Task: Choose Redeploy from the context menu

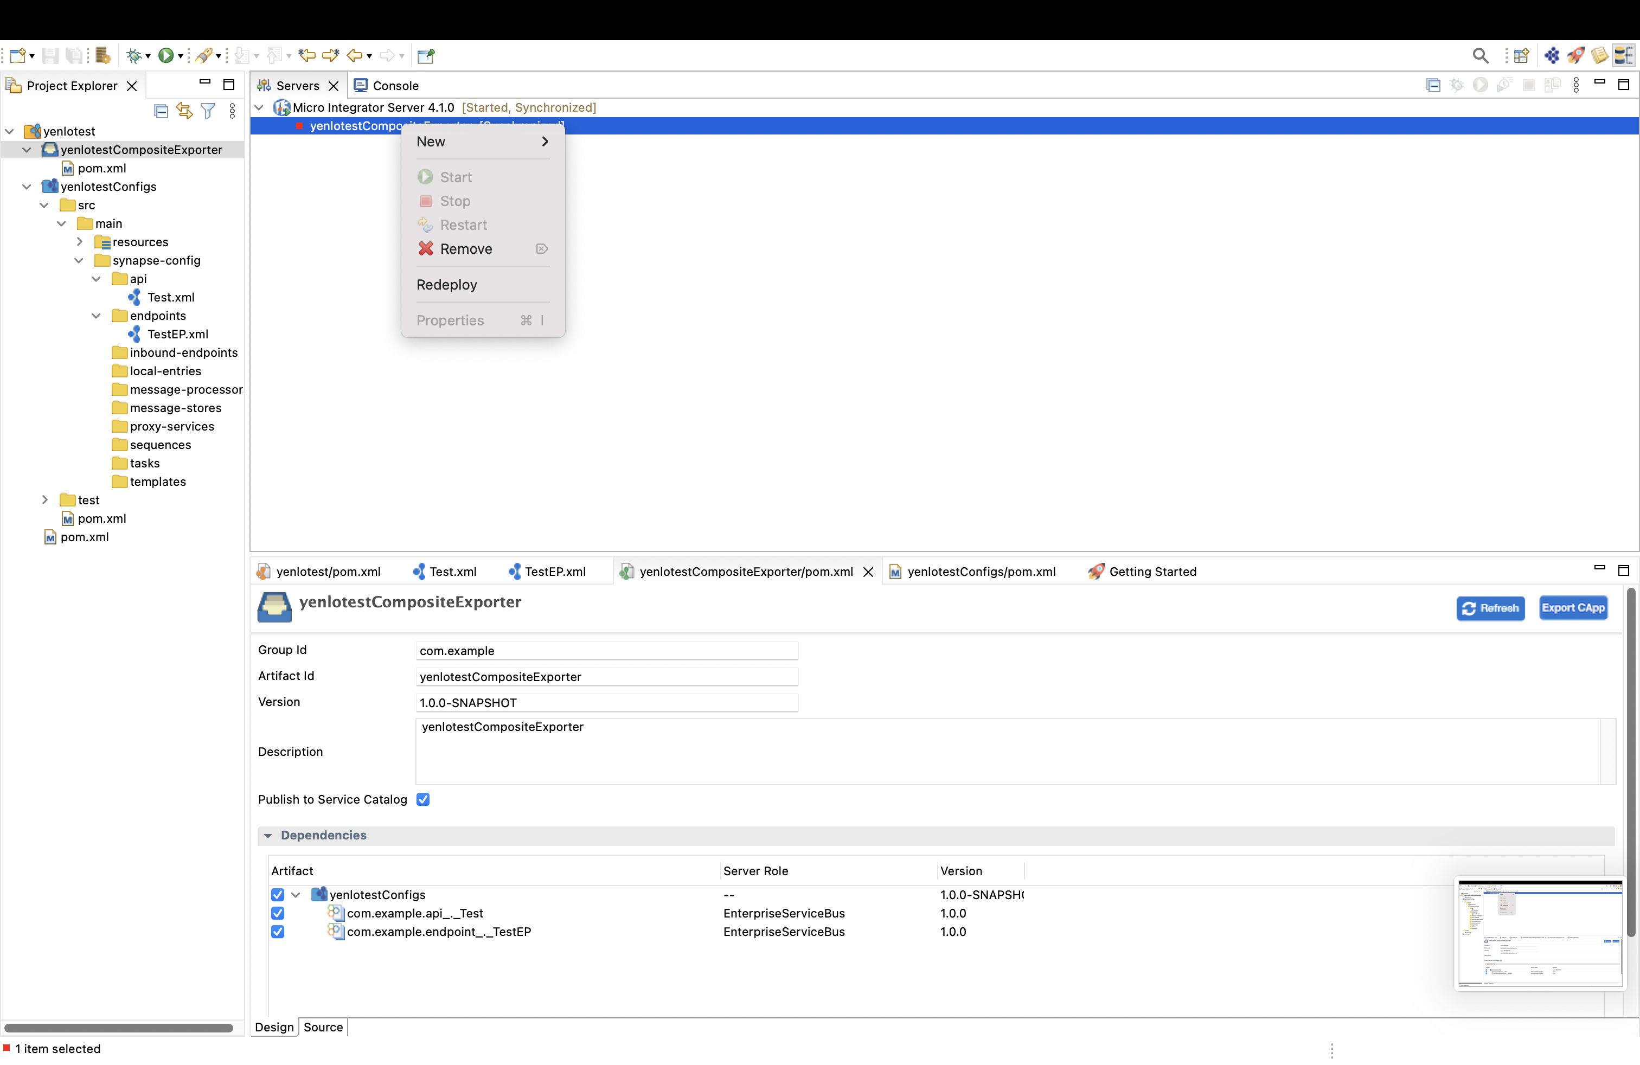Action: (x=482, y=285)
